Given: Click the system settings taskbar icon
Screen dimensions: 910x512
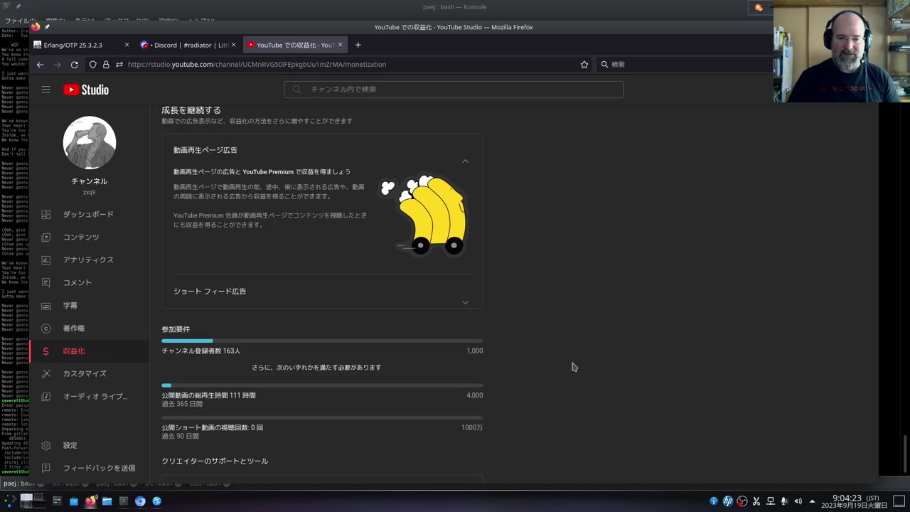Looking at the screenshot, I should tap(57, 501).
